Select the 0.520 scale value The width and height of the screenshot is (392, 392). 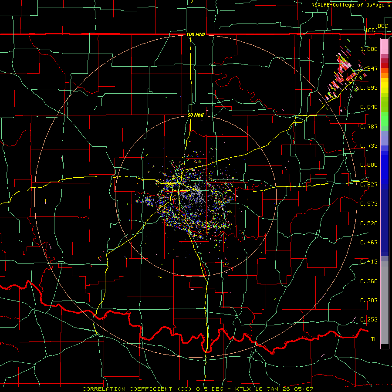point(369,223)
